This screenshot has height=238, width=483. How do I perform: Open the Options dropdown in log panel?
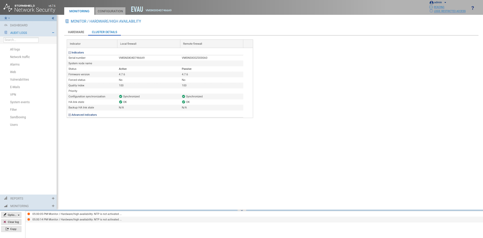point(11,215)
